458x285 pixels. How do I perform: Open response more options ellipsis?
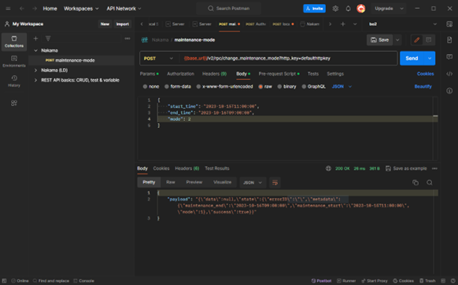click(434, 169)
